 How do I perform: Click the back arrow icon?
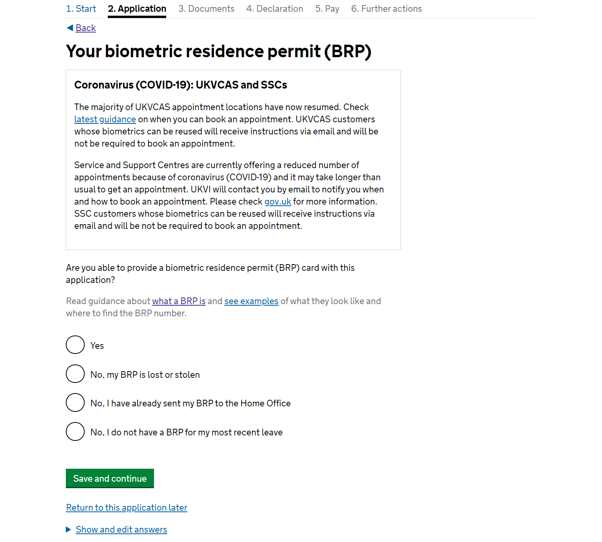pos(70,28)
